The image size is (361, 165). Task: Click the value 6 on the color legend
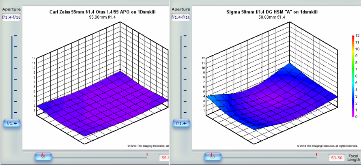[x=357, y=76]
